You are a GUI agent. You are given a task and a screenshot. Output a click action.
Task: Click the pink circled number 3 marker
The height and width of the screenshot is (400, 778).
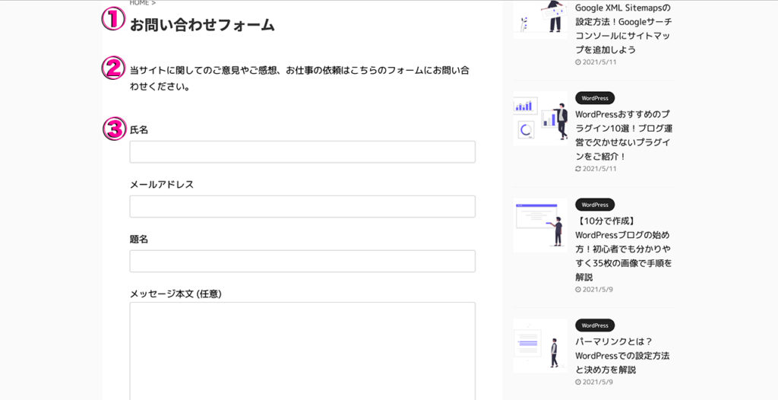114,129
